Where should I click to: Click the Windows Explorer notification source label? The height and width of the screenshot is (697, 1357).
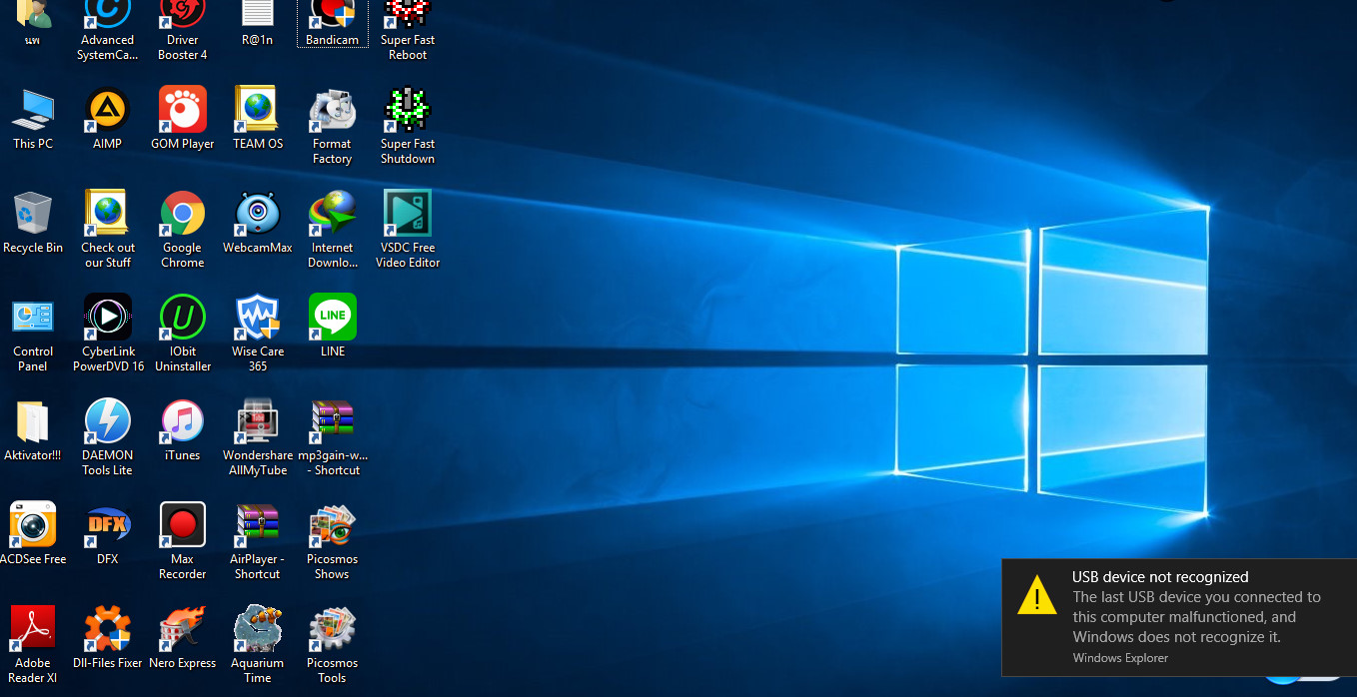click(x=1120, y=658)
